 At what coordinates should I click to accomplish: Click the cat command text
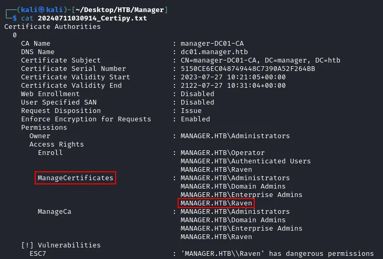(x=27, y=18)
